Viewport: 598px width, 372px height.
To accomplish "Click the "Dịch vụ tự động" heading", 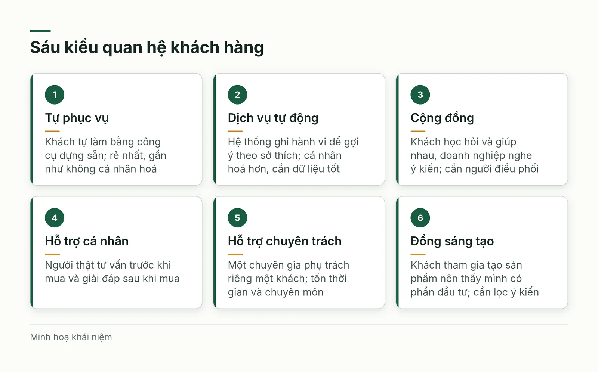I will click(273, 118).
